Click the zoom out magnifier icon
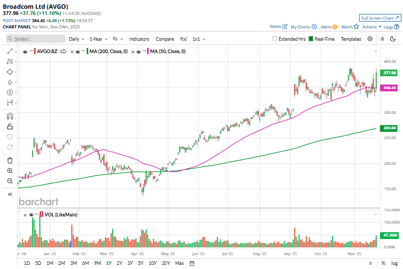The image size is (403, 269). coord(10,181)
